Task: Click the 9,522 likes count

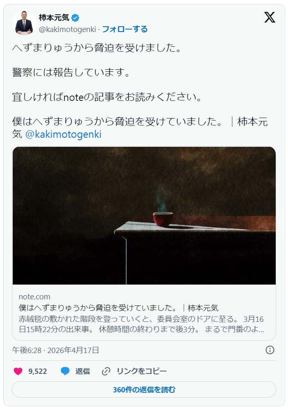Action: tap(38, 371)
